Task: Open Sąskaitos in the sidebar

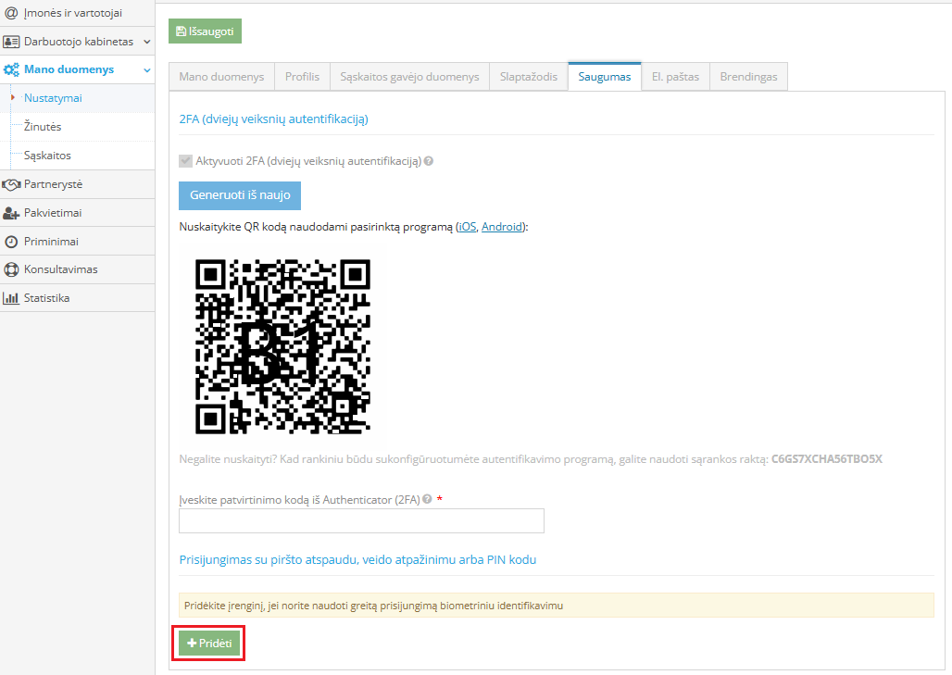Action: pyautogui.click(x=47, y=156)
